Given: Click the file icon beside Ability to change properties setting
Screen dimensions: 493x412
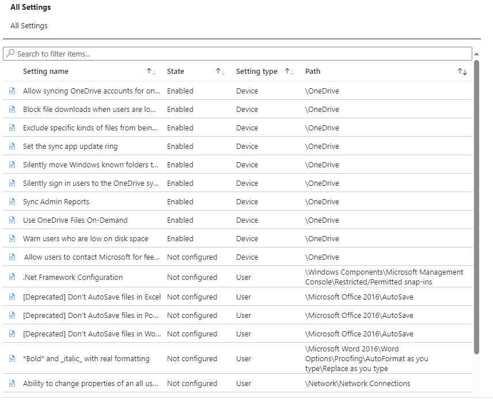Looking at the screenshot, I should coord(12,383).
